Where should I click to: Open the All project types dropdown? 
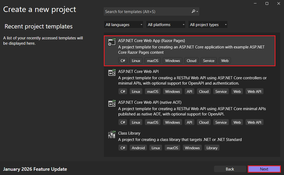click(x=208, y=24)
